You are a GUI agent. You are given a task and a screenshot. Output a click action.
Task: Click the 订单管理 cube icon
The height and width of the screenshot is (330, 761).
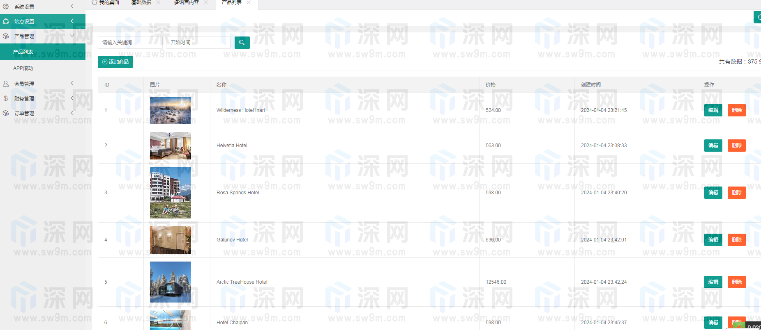tap(6, 113)
